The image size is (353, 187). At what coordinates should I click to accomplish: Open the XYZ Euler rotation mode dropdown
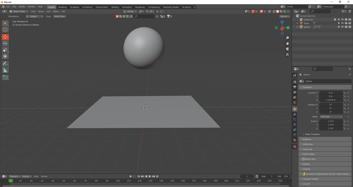point(331,117)
